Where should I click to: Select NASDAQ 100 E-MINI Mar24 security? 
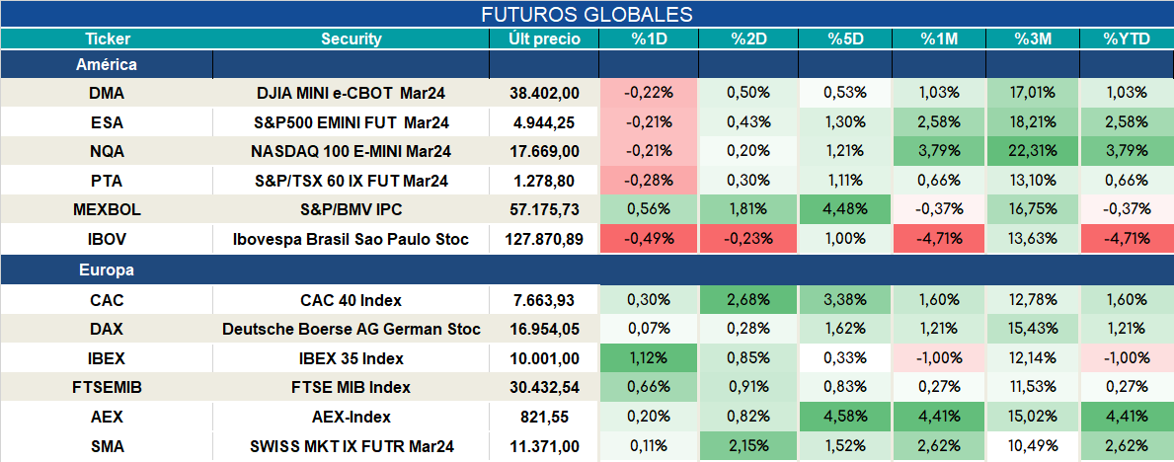352,151
